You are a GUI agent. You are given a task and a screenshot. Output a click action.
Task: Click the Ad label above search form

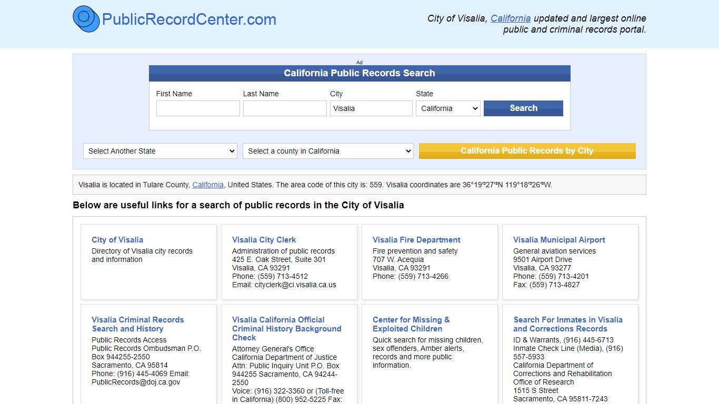pyautogui.click(x=359, y=62)
